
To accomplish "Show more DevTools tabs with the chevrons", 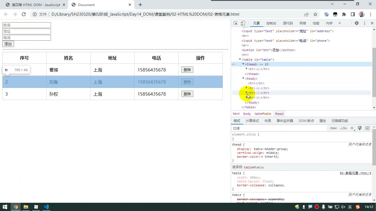I will (340, 23).
